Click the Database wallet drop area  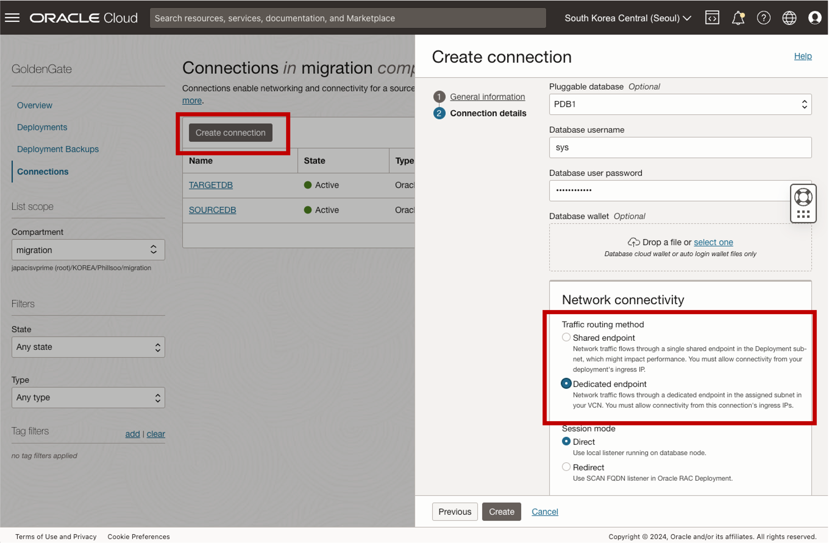tap(680, 248)
